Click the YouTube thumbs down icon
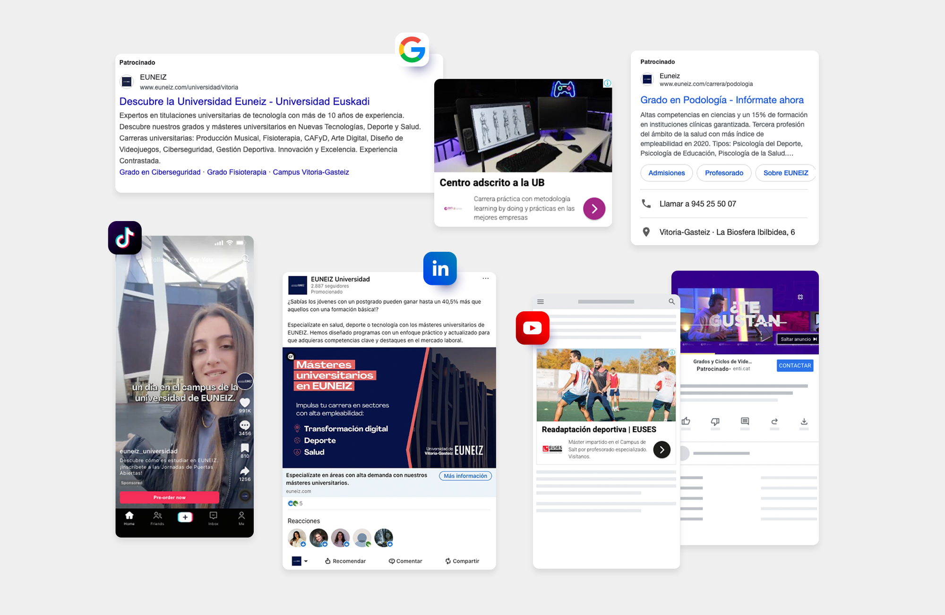This screenshot has height=615, width=945. (x=715, y=421)
